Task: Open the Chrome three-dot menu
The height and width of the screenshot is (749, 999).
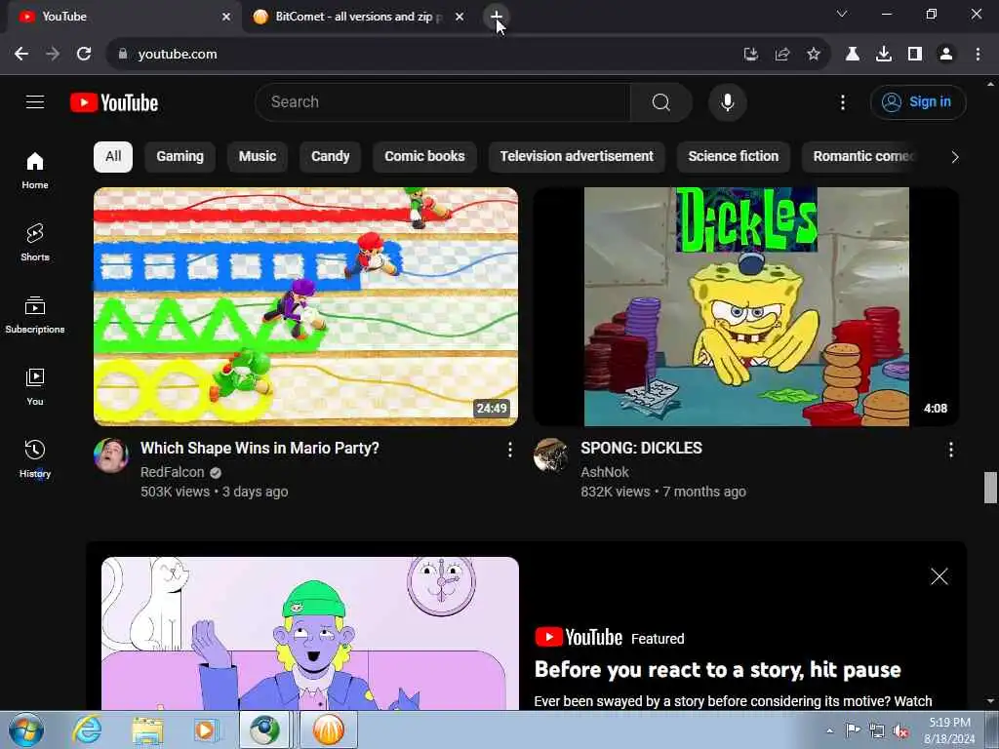Action: [978, 55]
